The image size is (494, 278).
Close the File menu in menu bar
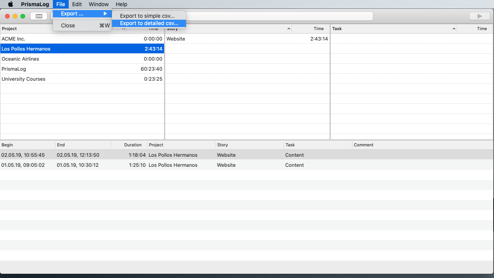pos(61,4)
